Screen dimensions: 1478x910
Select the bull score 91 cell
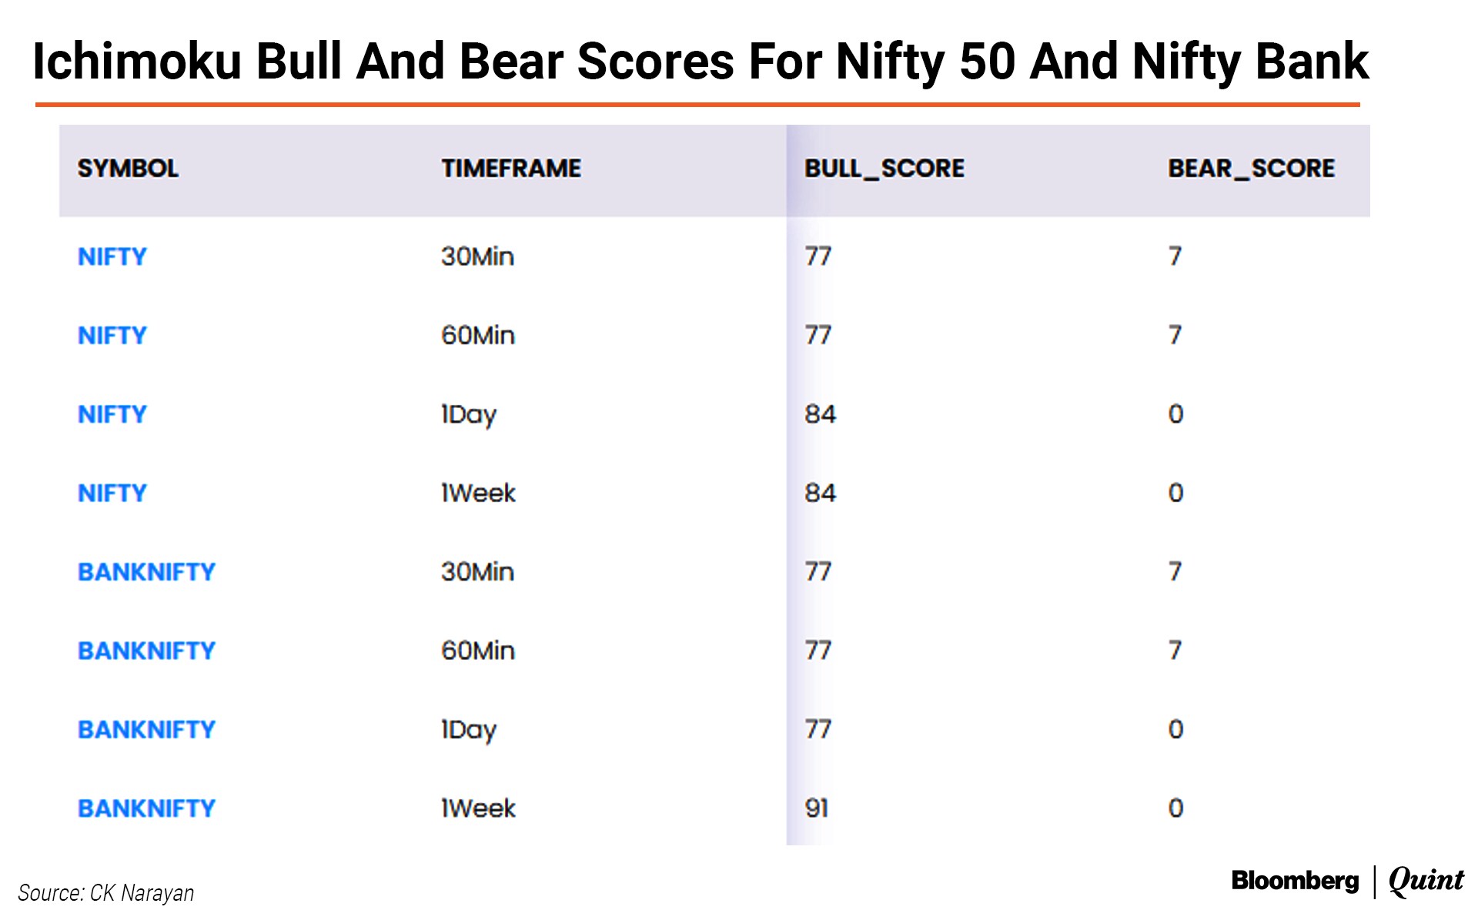817,808
